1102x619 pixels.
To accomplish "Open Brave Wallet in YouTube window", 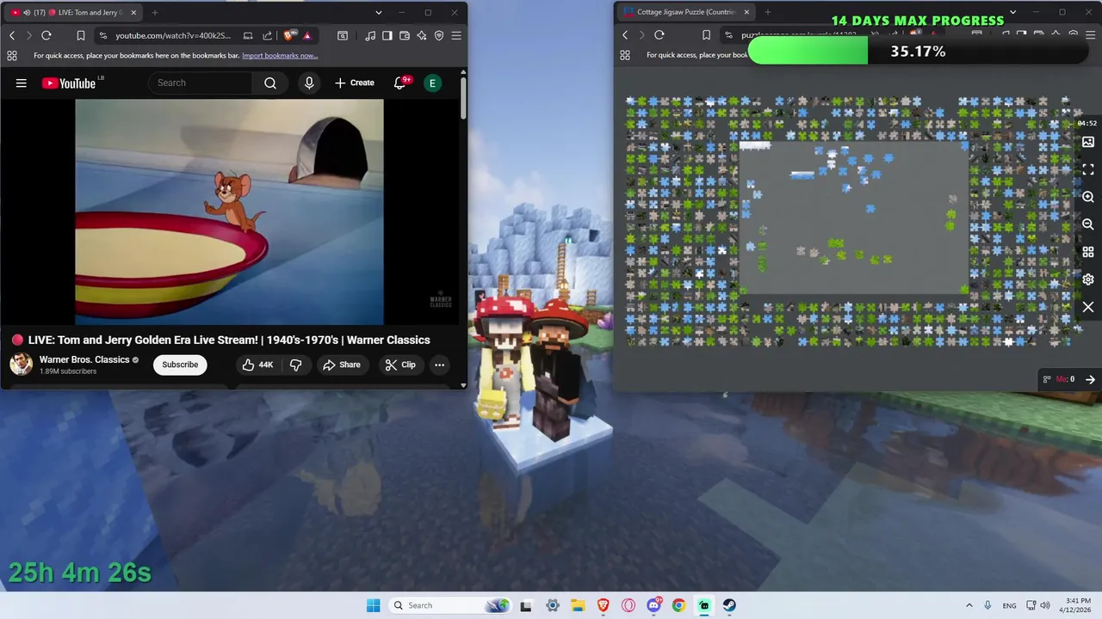I will [x=405, y=35].
